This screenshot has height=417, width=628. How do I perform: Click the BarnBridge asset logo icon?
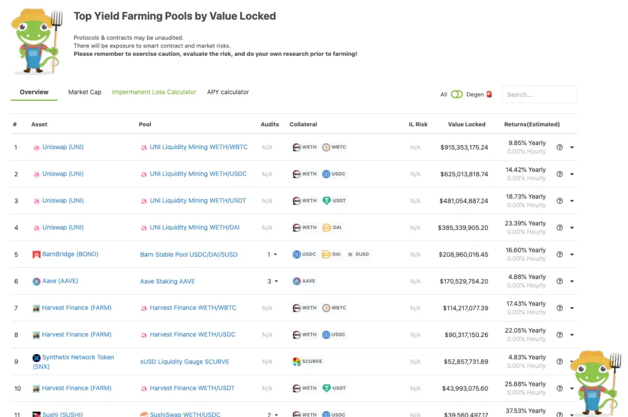36,254
